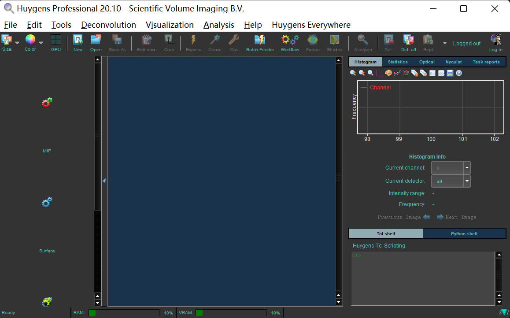Click the Repl. image icon
This screenshot has height=318, width=510.
429,40
